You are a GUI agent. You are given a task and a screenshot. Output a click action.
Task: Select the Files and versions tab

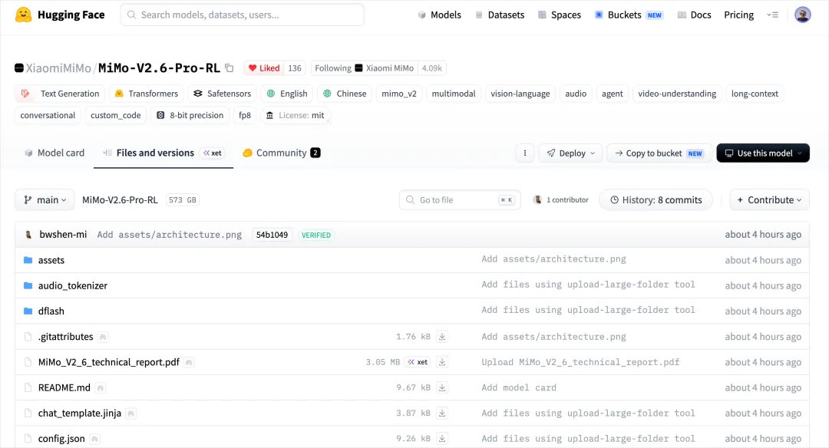[163, 153]
